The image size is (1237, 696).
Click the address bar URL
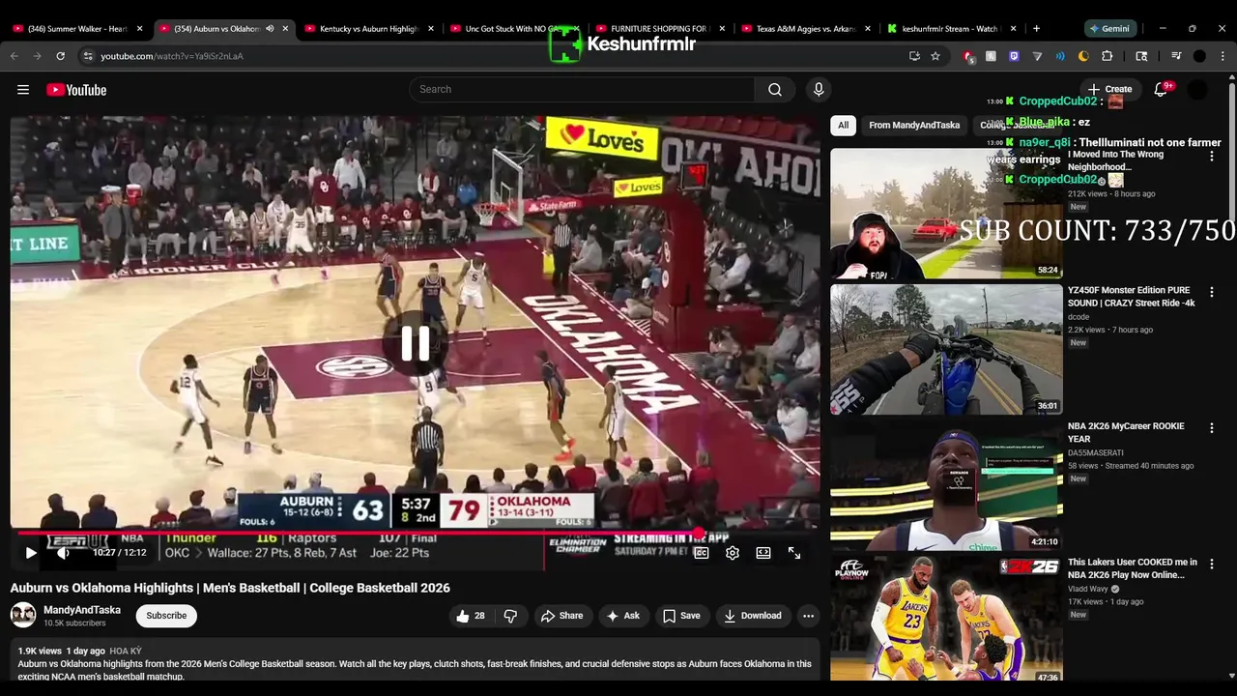pyautogui.click(x=172, y=56)
